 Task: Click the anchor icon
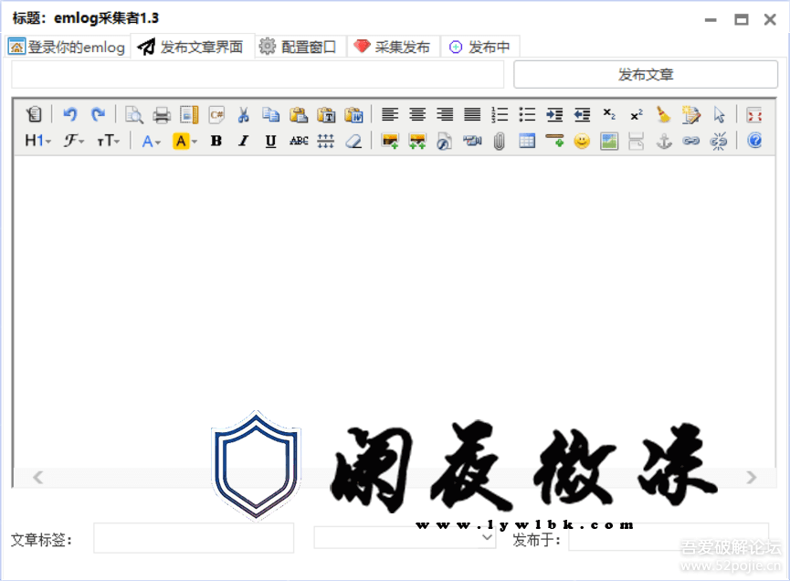[664, 141]
